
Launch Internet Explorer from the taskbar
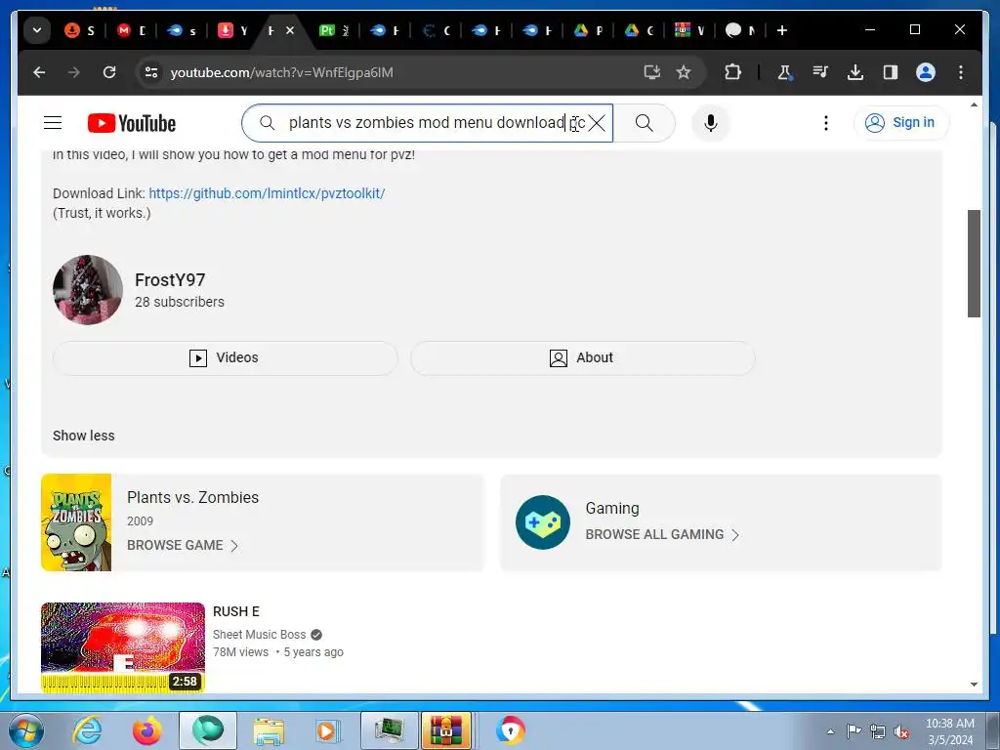pos(87,730)
